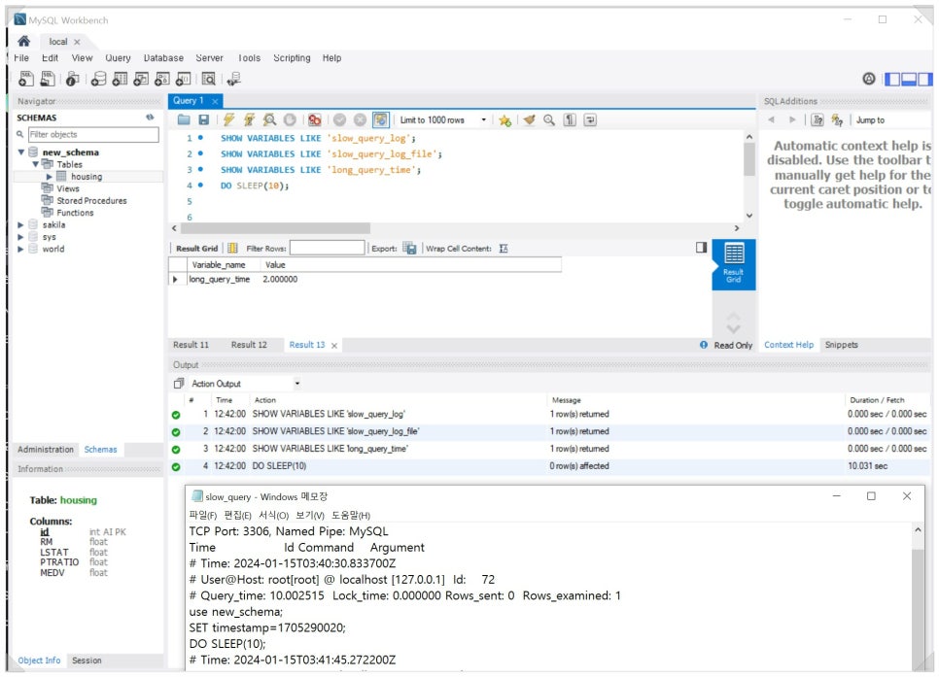Beautify the SQL with the broom icon
The height and width of the screenshot is (677, 939).
(x=529, y=119)
